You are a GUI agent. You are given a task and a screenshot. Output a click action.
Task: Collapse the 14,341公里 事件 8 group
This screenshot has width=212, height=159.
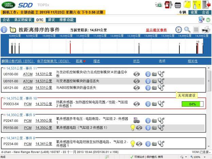pyautogui.click(x=4, y=138)
